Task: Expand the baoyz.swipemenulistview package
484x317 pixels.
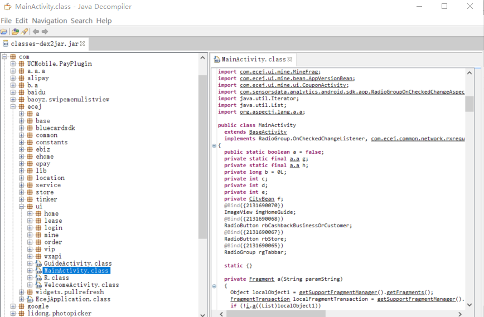Action: pos(13,99)
